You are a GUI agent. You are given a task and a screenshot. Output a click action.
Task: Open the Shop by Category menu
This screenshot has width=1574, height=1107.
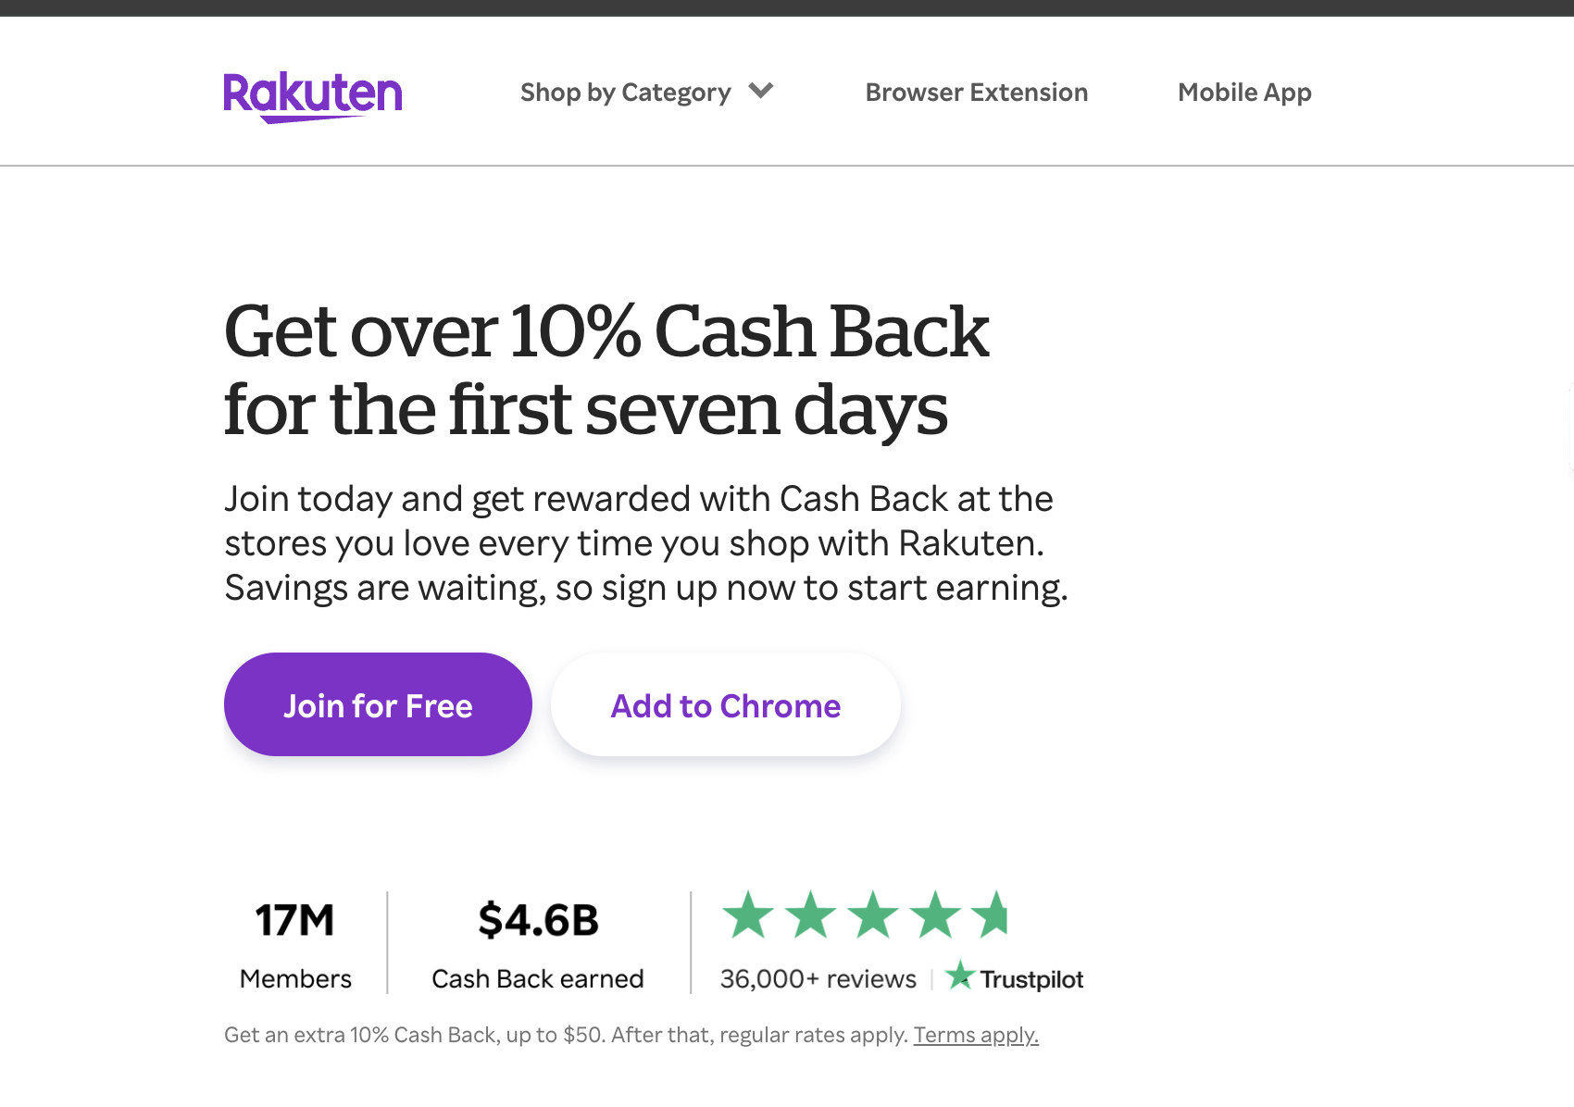pos(626,93)
